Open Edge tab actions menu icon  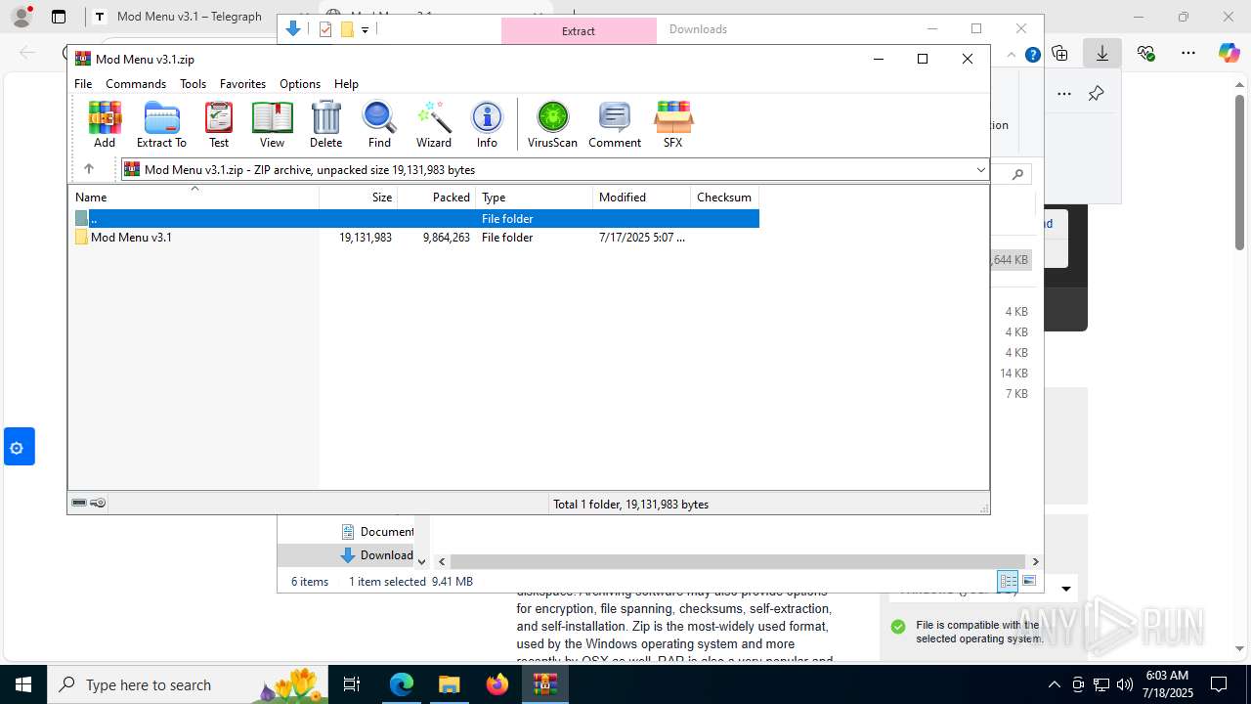click(59, 17)
